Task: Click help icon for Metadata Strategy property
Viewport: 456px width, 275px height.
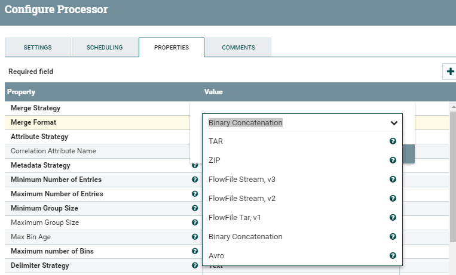Action: click(195, 165)
